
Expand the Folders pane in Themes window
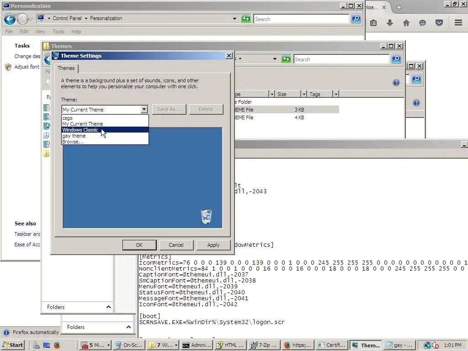(108, 307)
